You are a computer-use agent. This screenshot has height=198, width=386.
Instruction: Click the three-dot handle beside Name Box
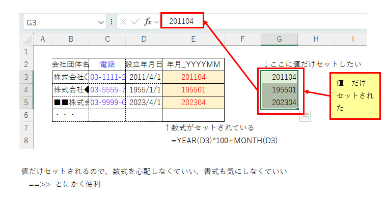click(x=112, y=22)
